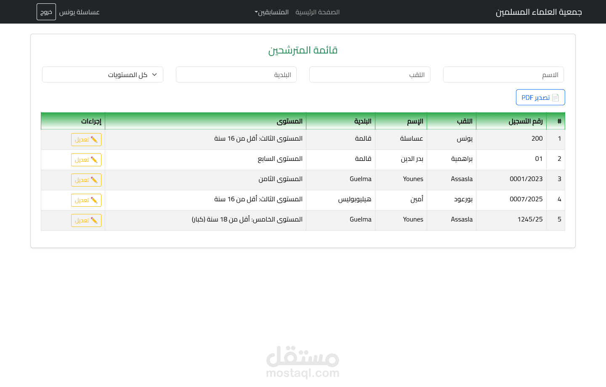Select the registration number 0007/2025 cell

tap(511, 200)
